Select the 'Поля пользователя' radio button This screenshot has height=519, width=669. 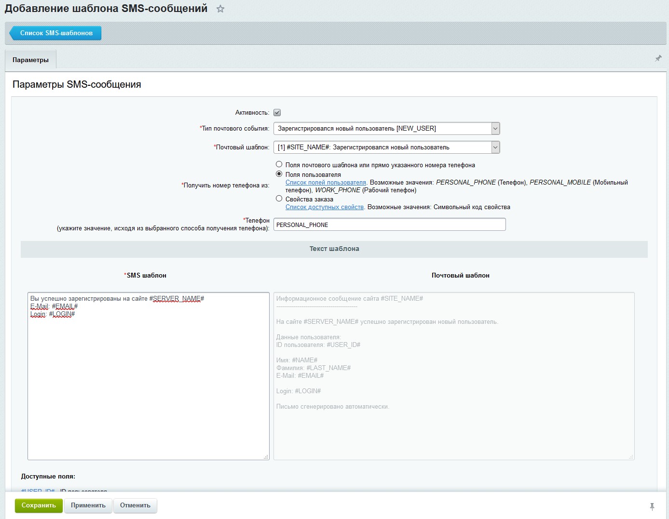coord(279,174)
